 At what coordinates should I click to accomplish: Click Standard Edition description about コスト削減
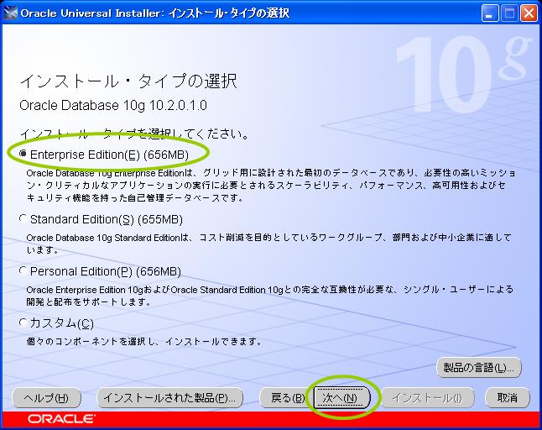click(269, 244)
